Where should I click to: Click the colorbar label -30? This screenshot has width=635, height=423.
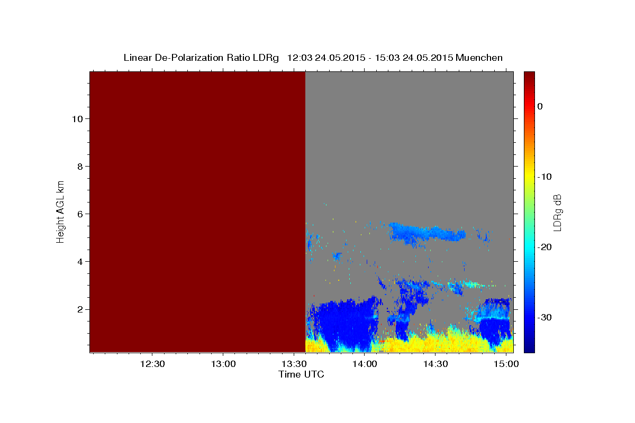click(545, 317)
